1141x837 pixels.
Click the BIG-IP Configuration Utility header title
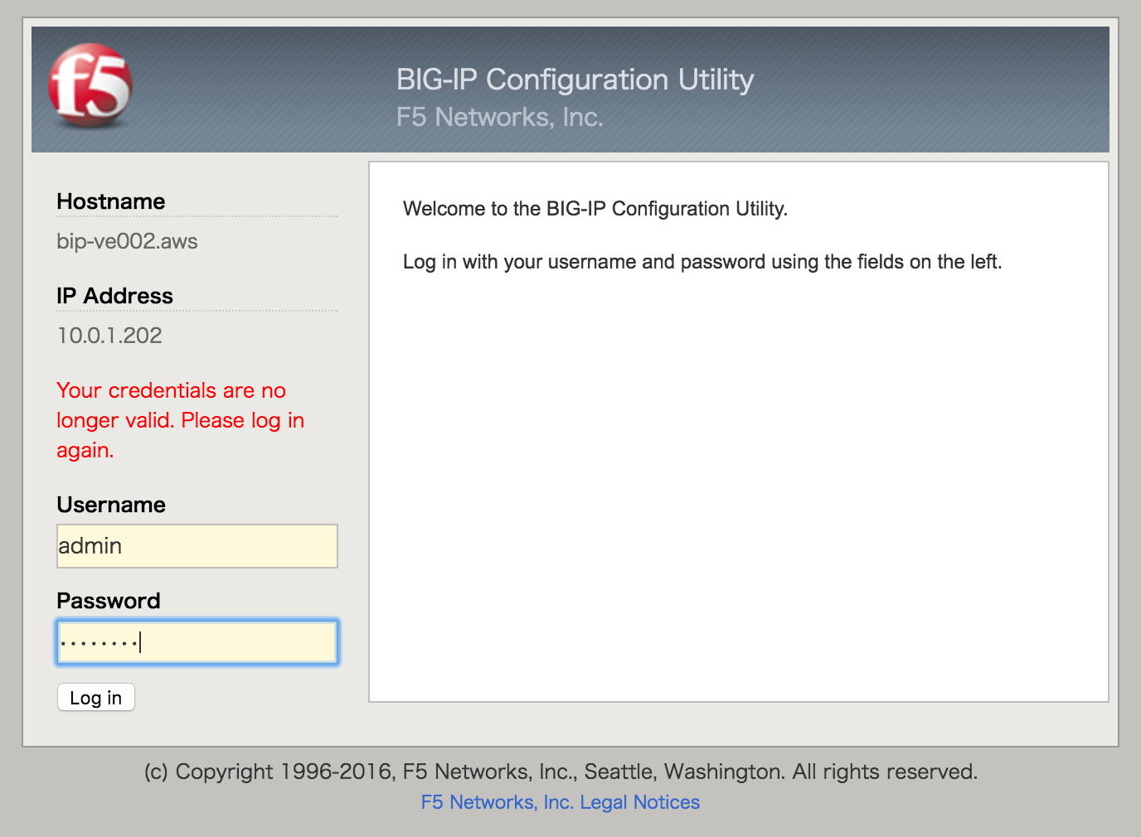(575, 80)
